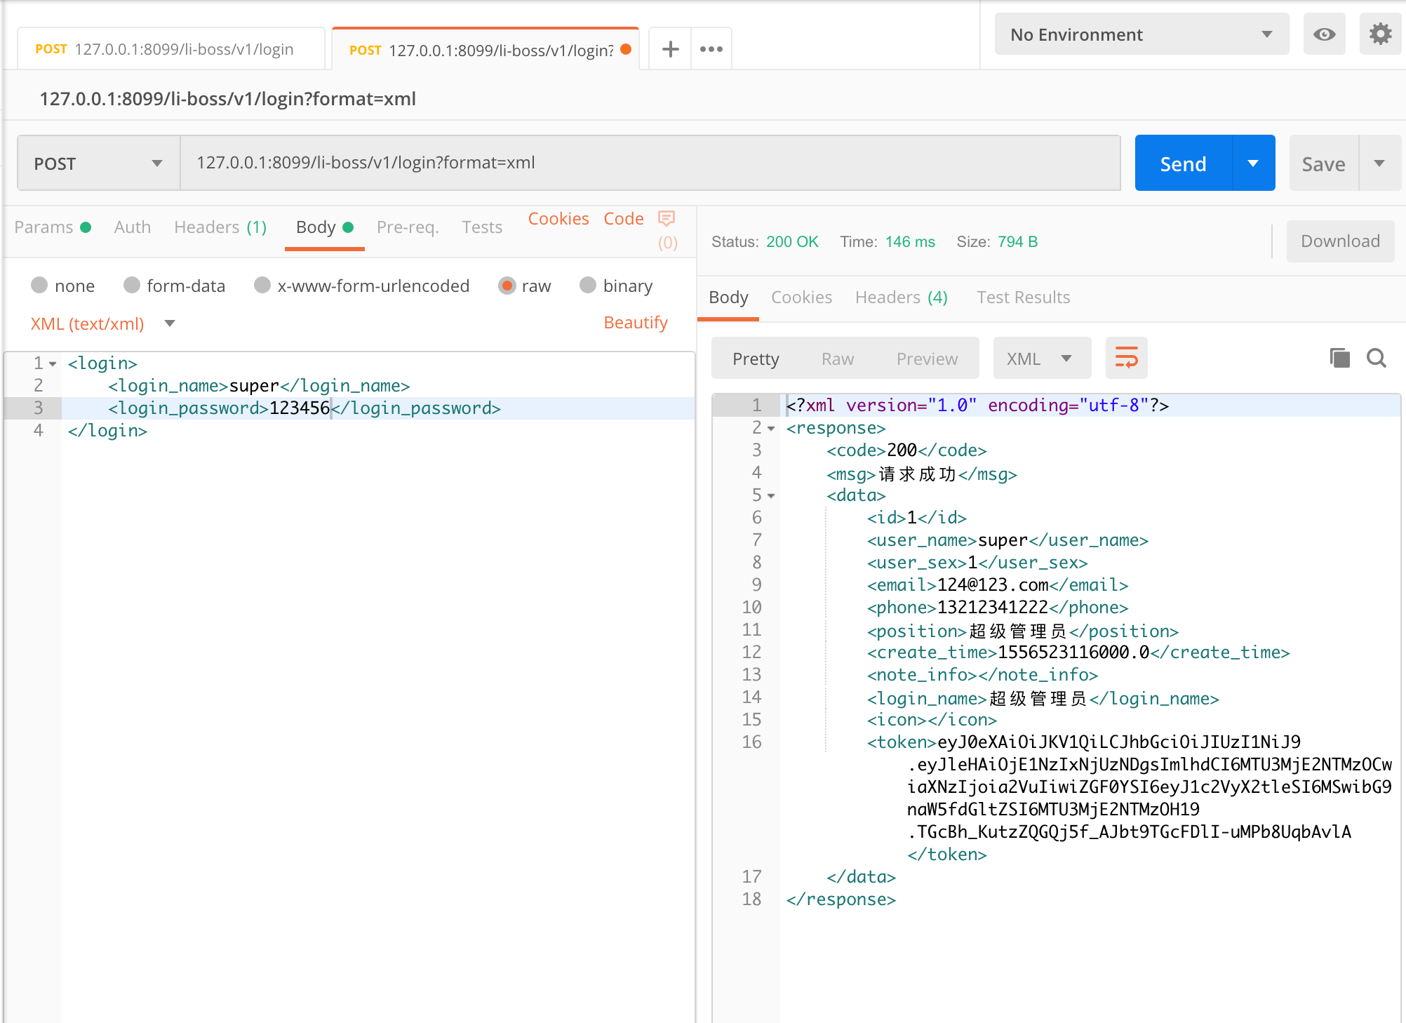The width and height of the screenshot is (1406, 1023).
Task: Open the comments icon next to Code
Action: 667,219
